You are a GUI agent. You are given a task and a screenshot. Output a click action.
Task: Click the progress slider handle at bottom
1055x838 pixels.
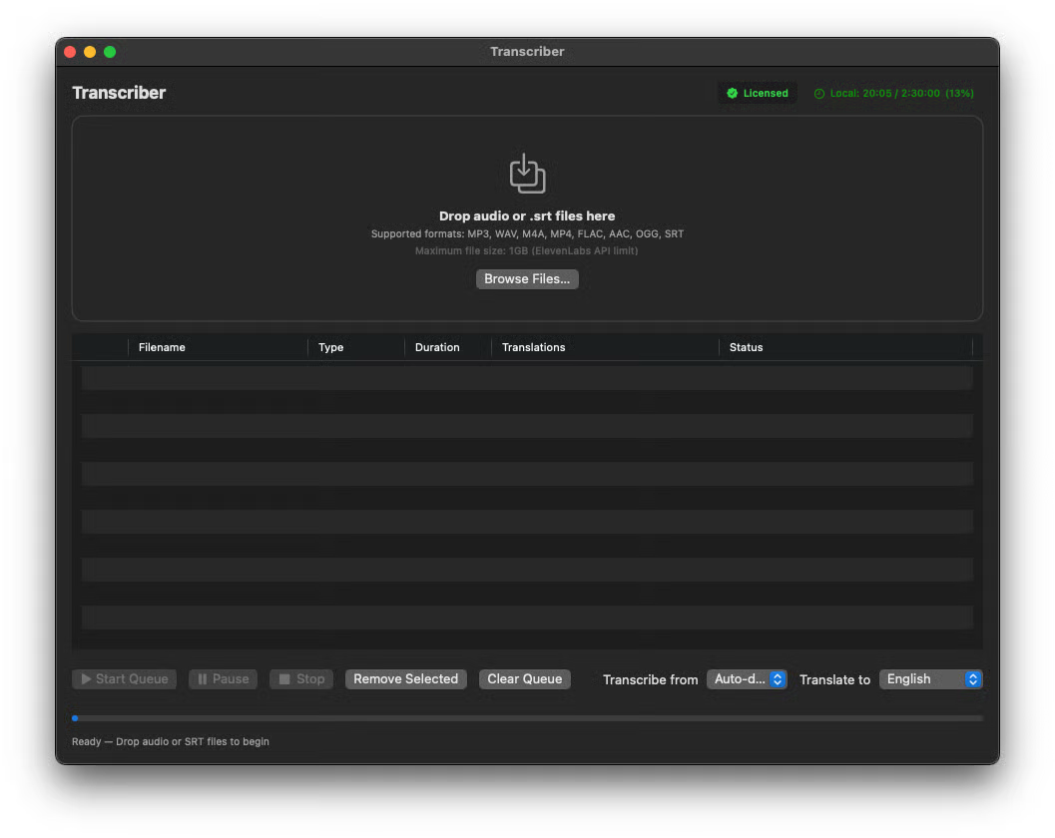click(75, 717)
